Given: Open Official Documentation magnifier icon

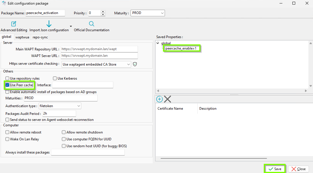Looking at the screenshot, I should 91,24.
